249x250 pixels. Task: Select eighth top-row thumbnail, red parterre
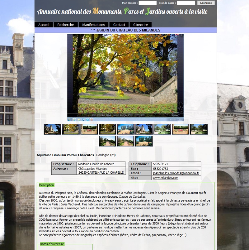click(181, 129)
